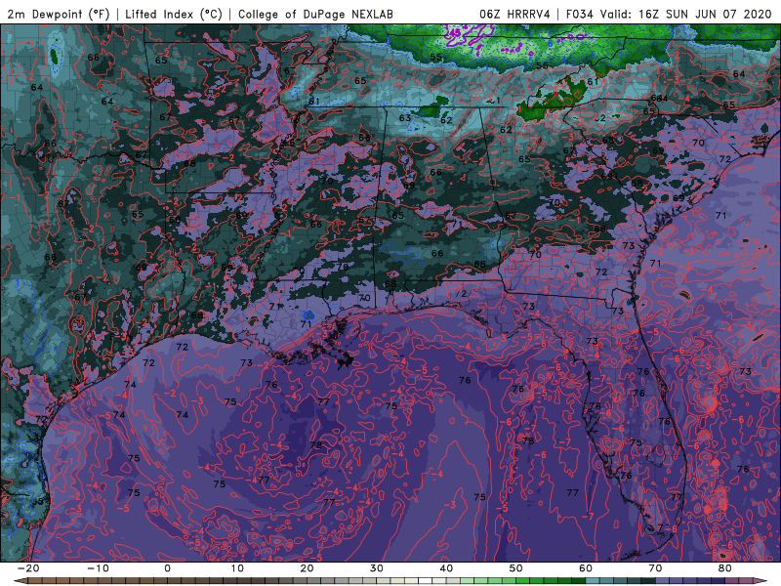Click the "63" dewpoint value on the map
Image resolution: width=781 pixels, height=586 pixels.
405,118
